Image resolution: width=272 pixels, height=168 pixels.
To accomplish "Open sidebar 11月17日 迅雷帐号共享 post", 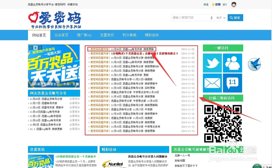I will point(43,103).
